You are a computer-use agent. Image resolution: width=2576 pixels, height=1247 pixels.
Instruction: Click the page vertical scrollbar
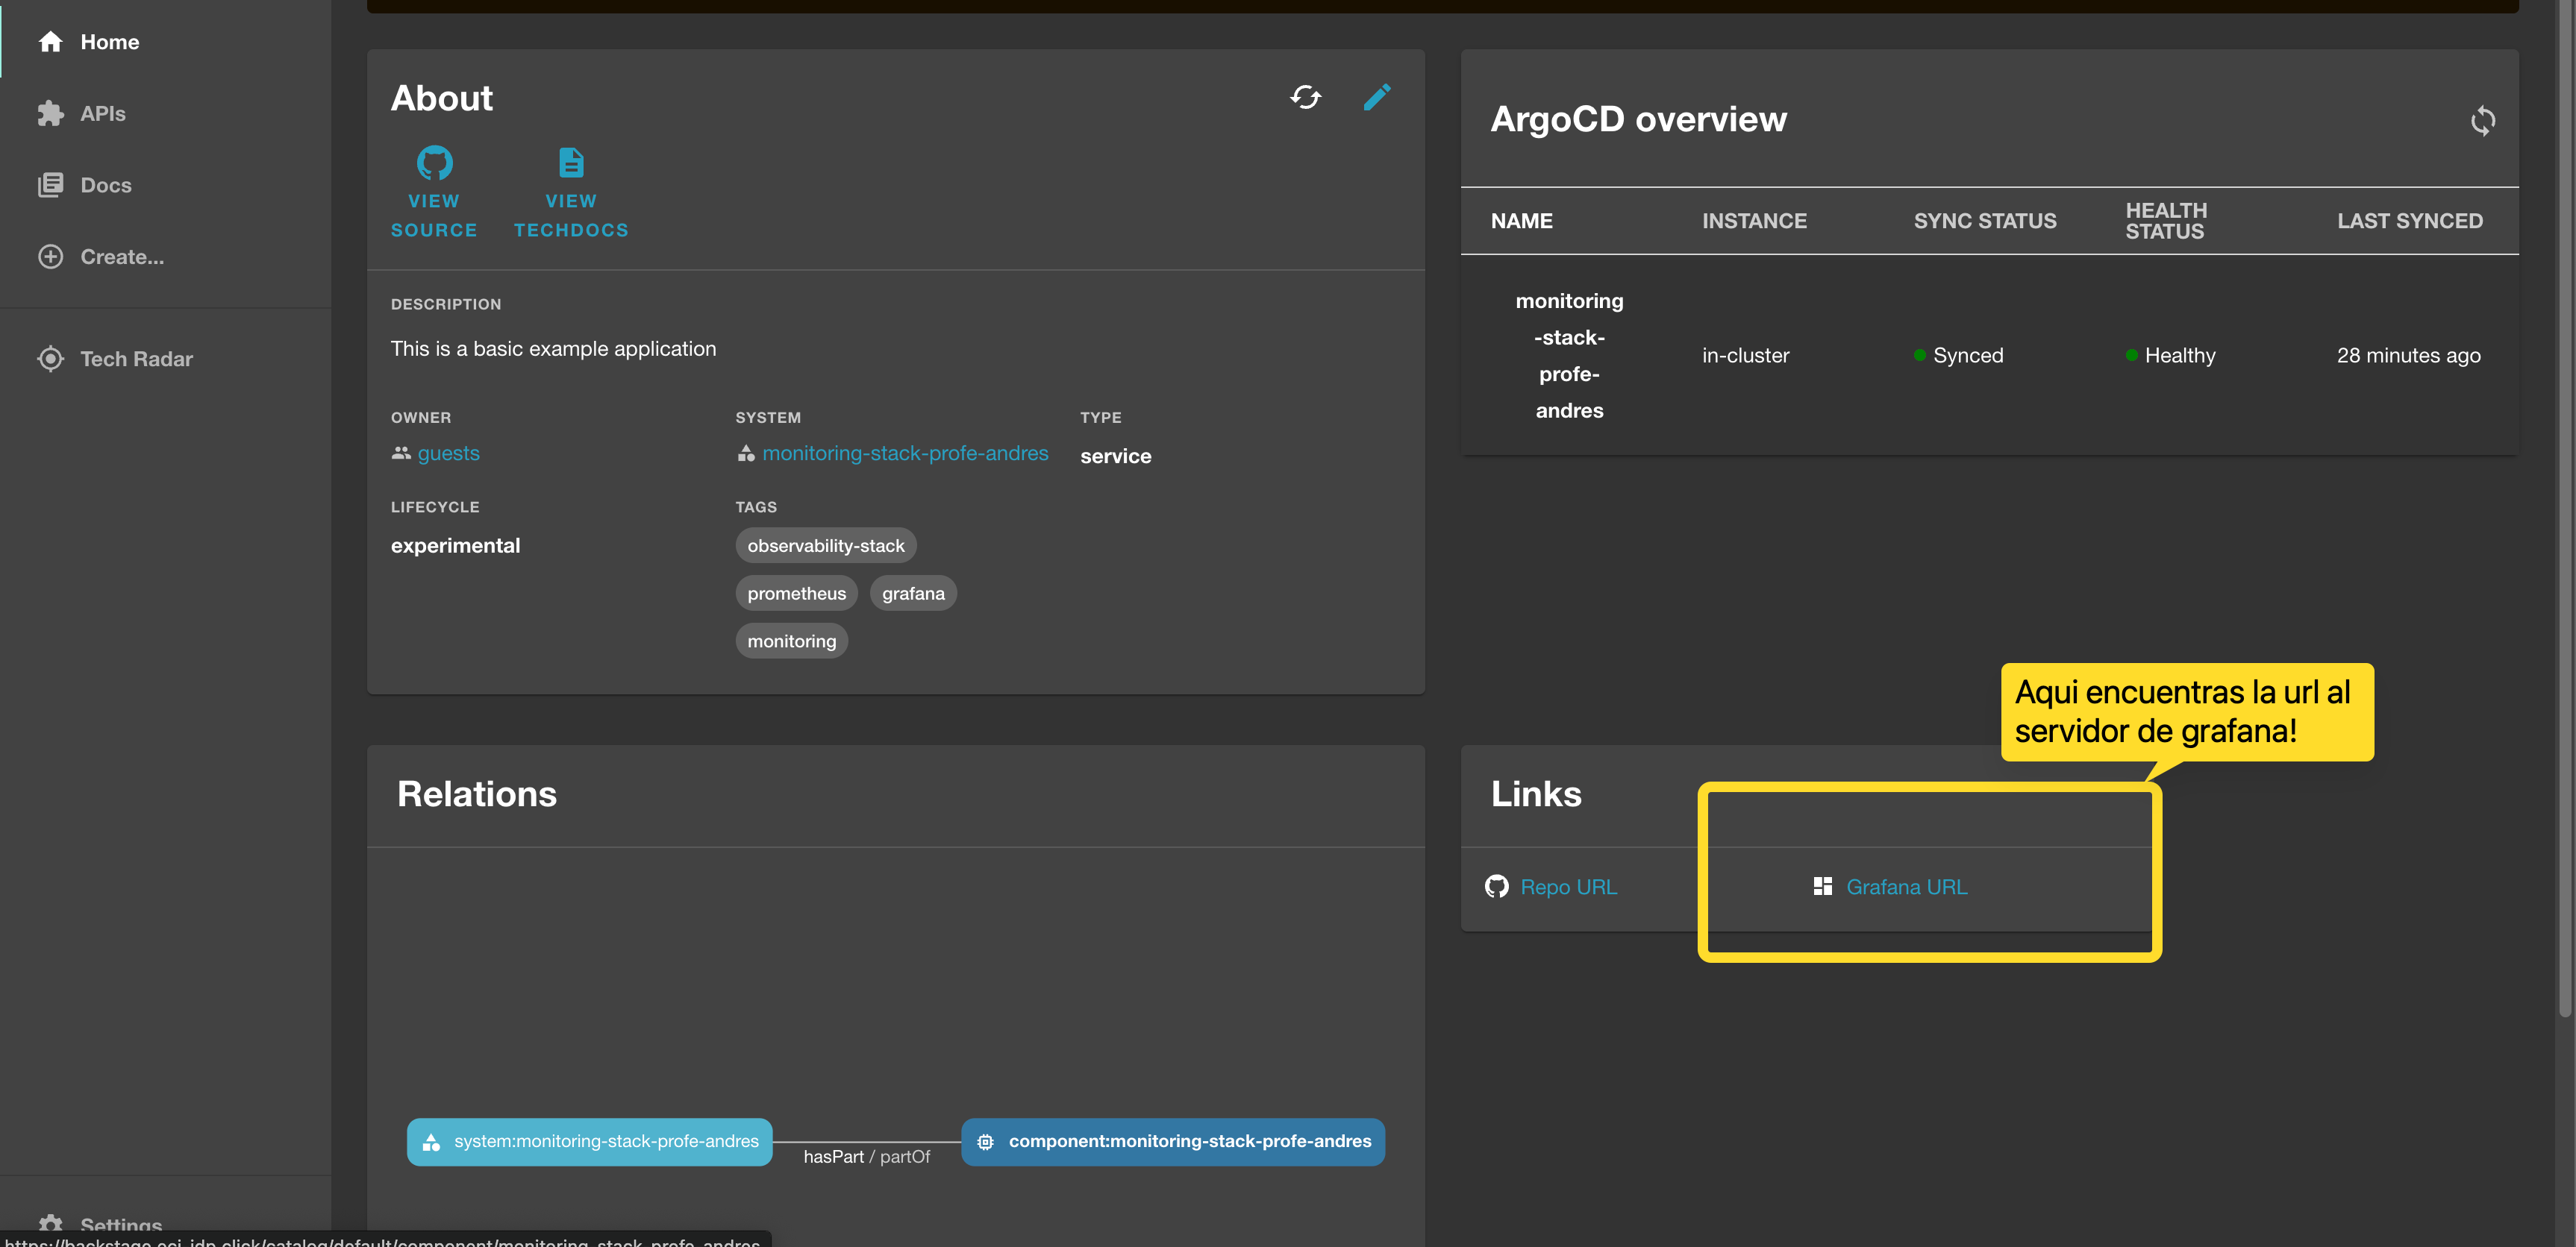coord(2565,500)
